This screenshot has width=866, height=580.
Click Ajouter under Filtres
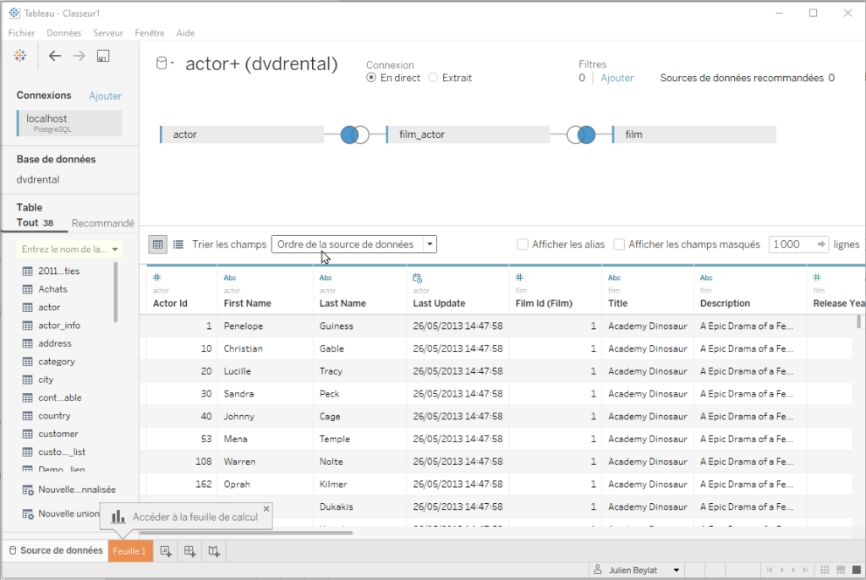pos(617,79)
